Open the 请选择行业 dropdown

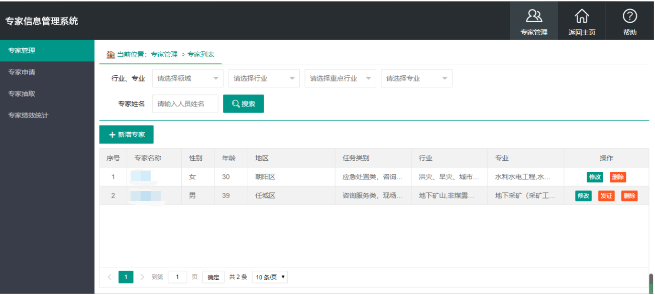264,78
